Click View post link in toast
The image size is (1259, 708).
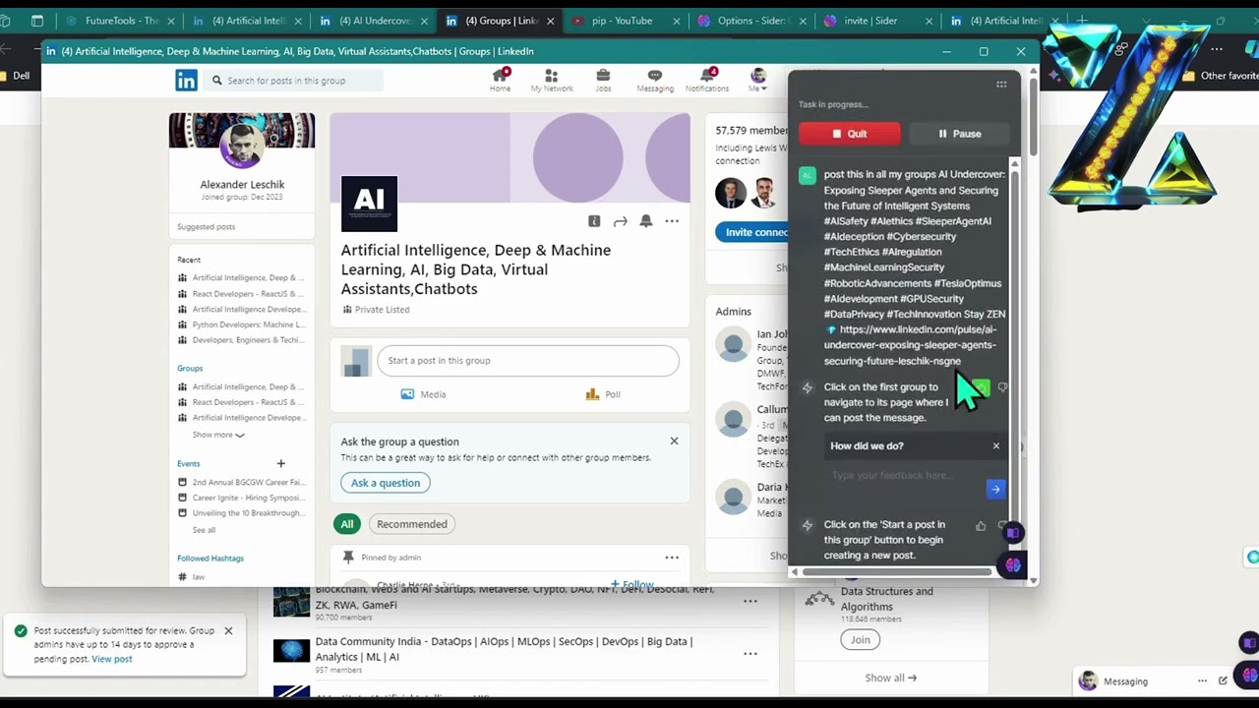pos(111,659)
